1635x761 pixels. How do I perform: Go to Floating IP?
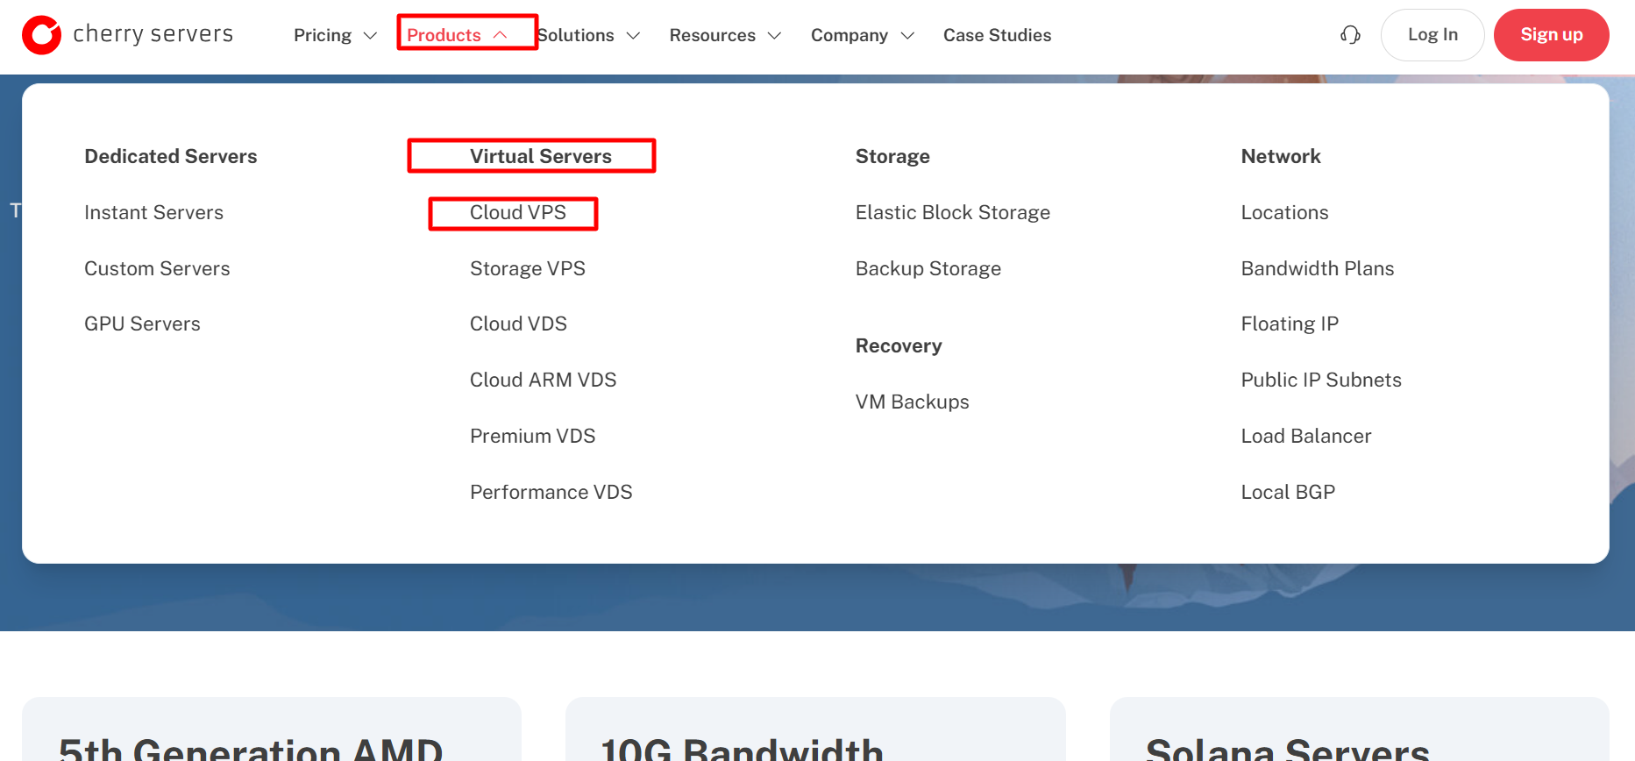coord(1290,324)
